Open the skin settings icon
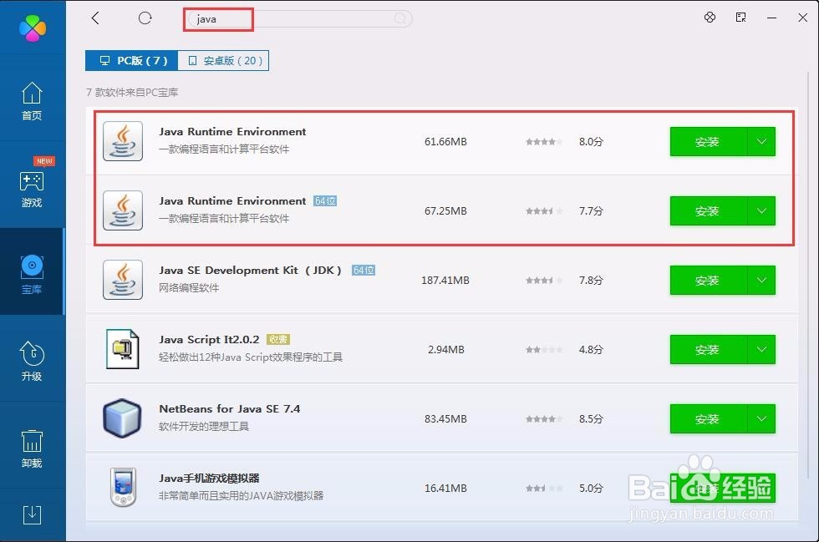This screenshot has height=542, width=819. pyautogui.click(x=710, y=18)
